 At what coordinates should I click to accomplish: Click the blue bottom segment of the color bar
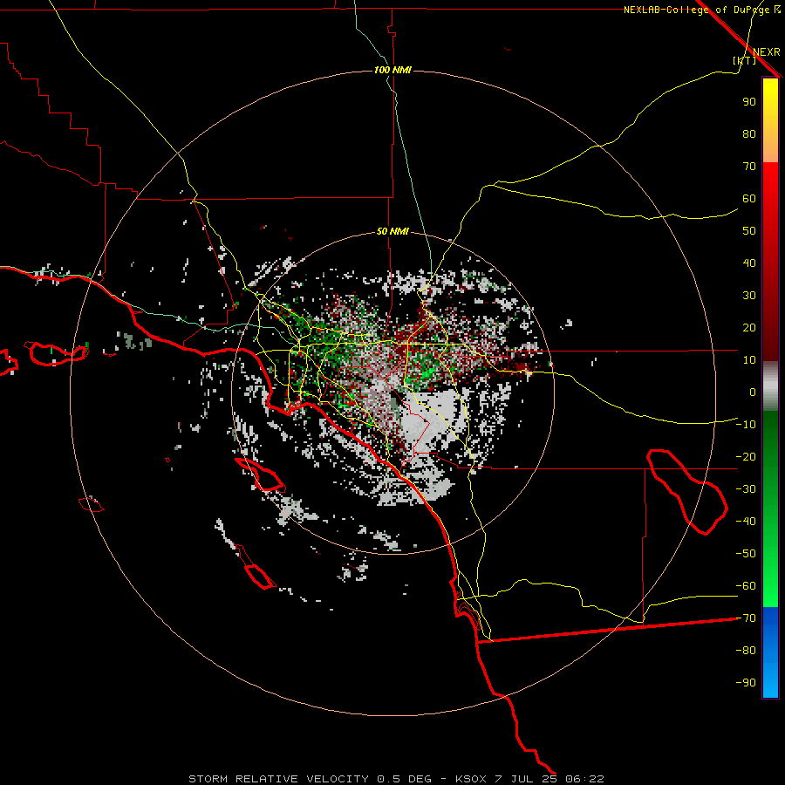pyautogui.click(x=770, y=652)
